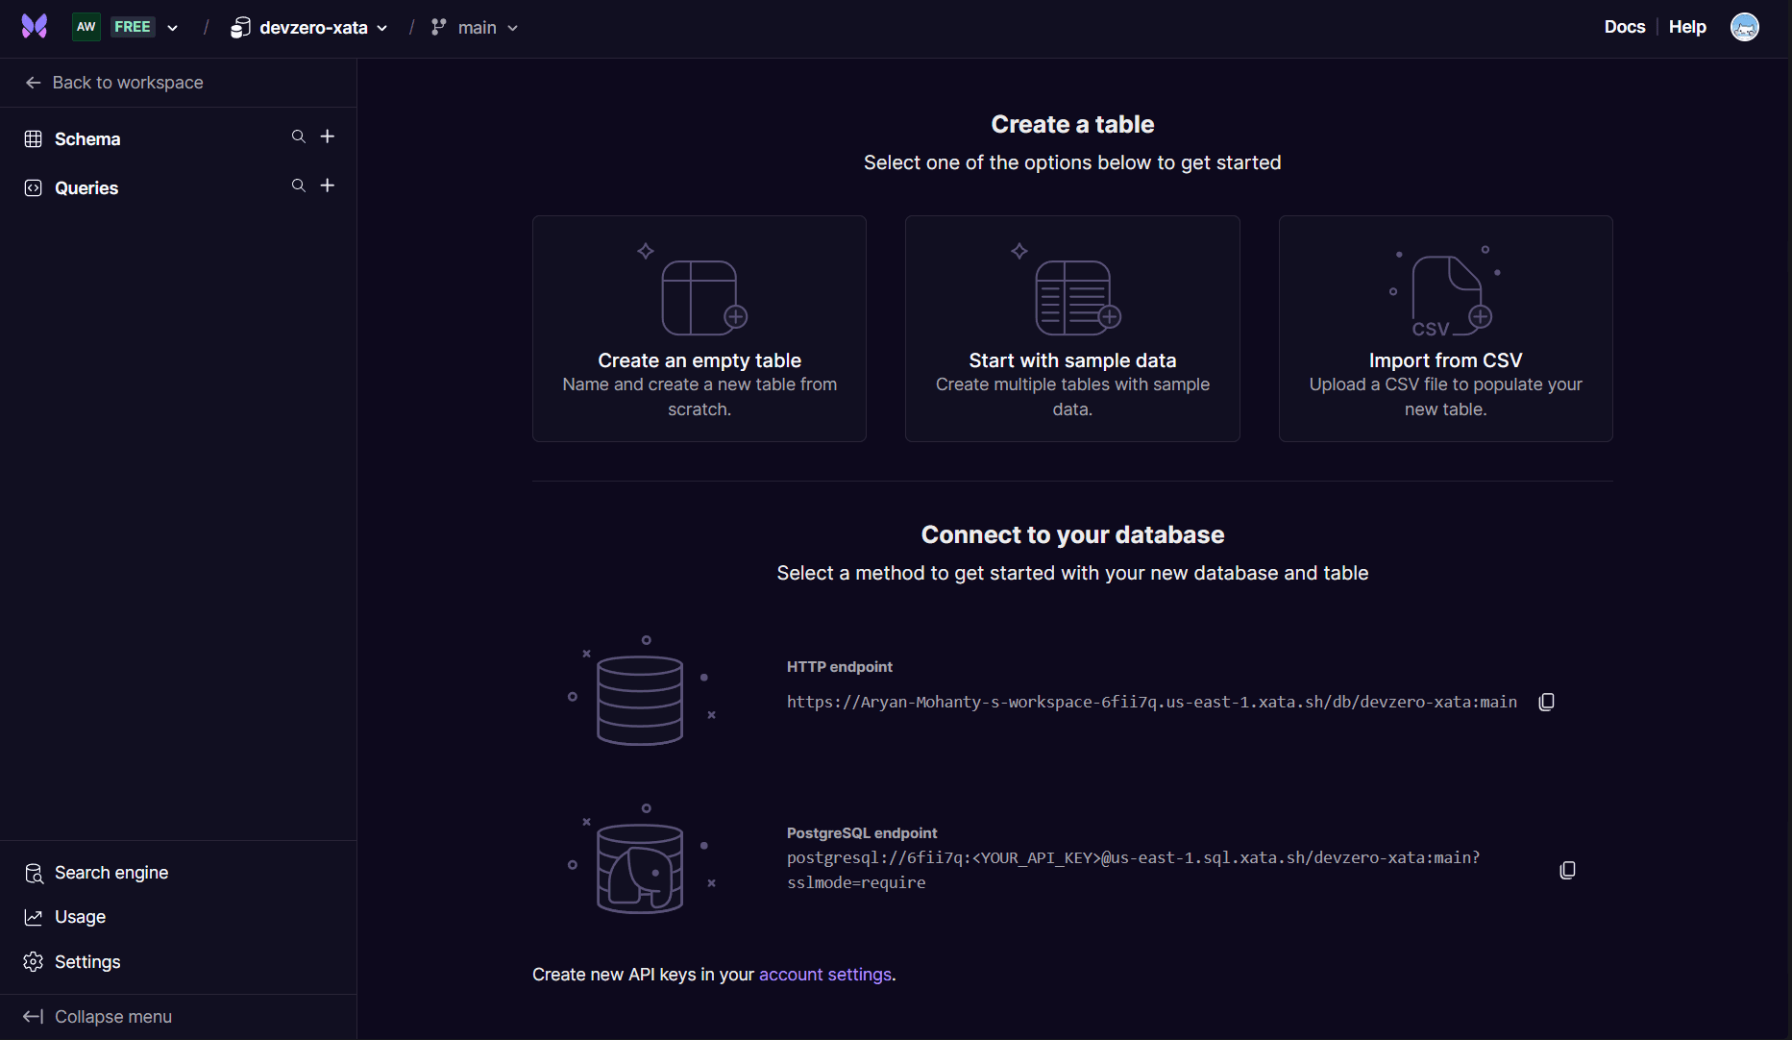Add a new table via Schema plus icon
The width and height of the screenshot is (1792, 1040).
pos(327,136)
